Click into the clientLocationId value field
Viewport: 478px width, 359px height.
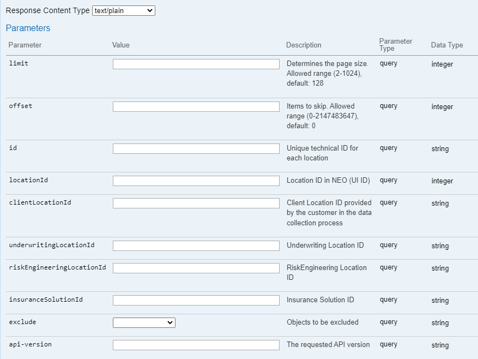point(195,203)
